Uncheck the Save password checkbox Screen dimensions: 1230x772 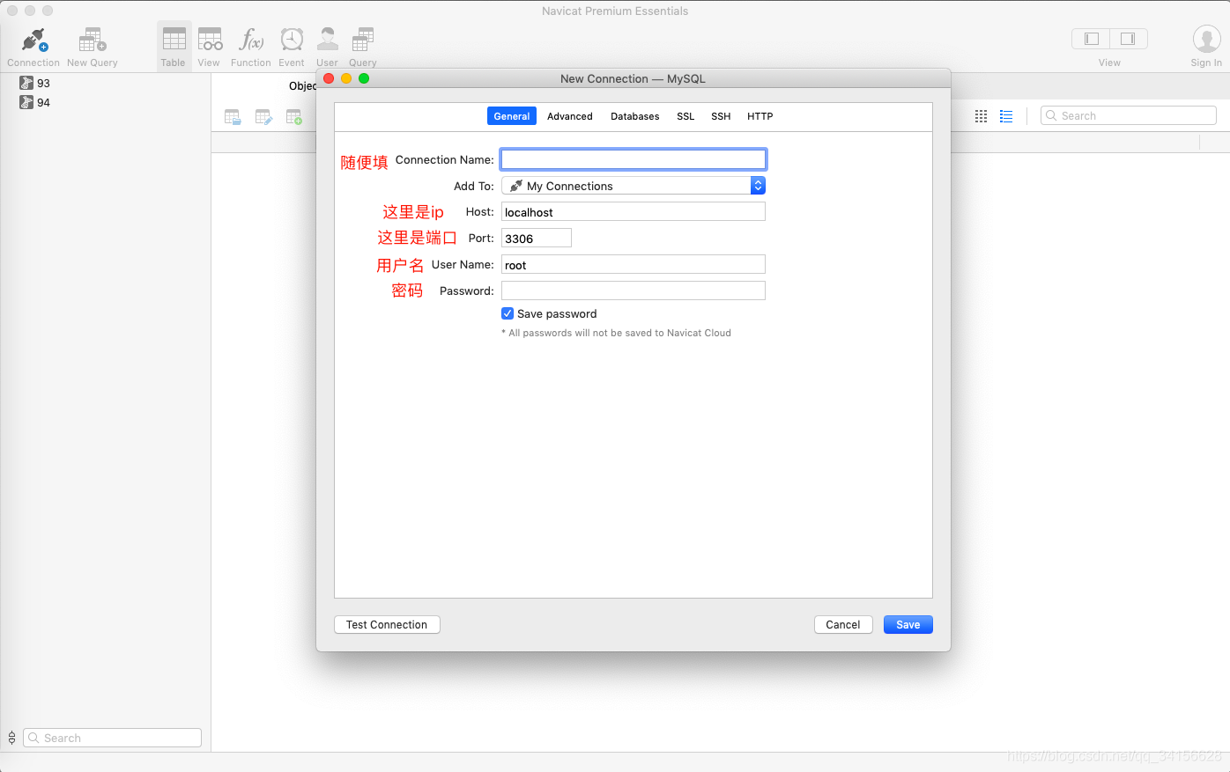(508, 313)
